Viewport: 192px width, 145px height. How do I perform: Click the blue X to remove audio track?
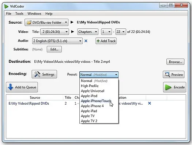click(86, 41)
